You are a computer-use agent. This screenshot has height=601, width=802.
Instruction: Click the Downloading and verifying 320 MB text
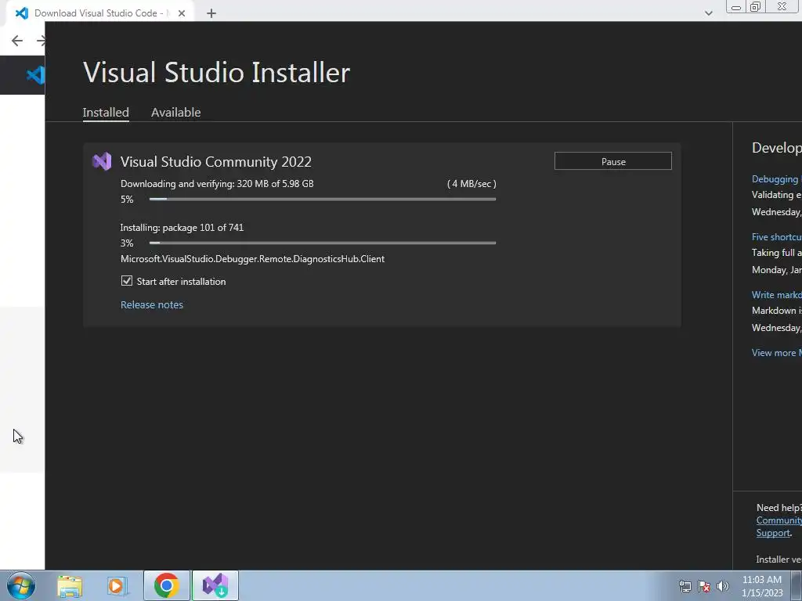(218, 183)
